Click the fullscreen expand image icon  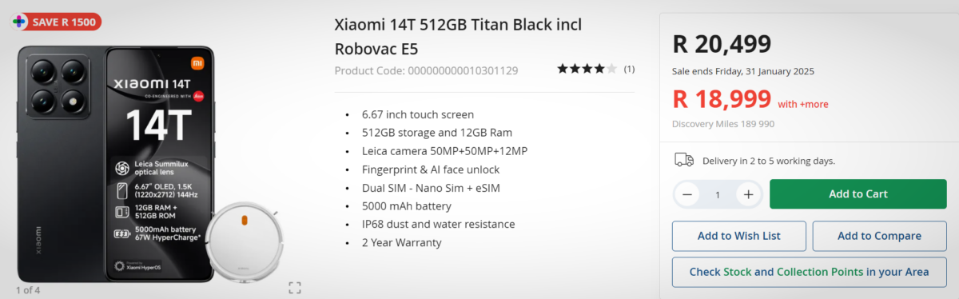coord(294,288)
